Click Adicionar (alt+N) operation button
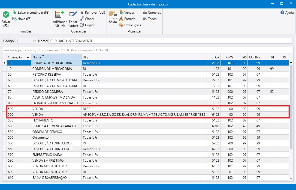This screenshot has width=296, height=190. [60, 19]
